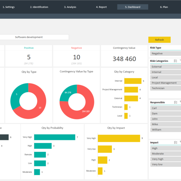Select teal segment in Contingency Value donut

point(67,92)
